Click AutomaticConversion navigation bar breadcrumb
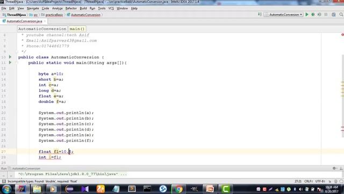344x194 pixels. 84,15
